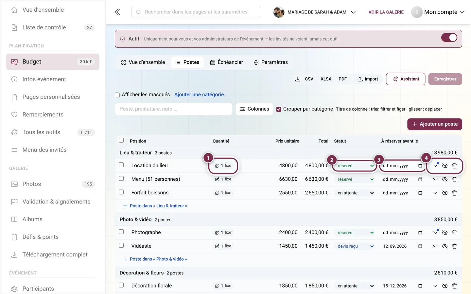Collapse the sidebar with the double-chevron icon

(x=117, y=12)
